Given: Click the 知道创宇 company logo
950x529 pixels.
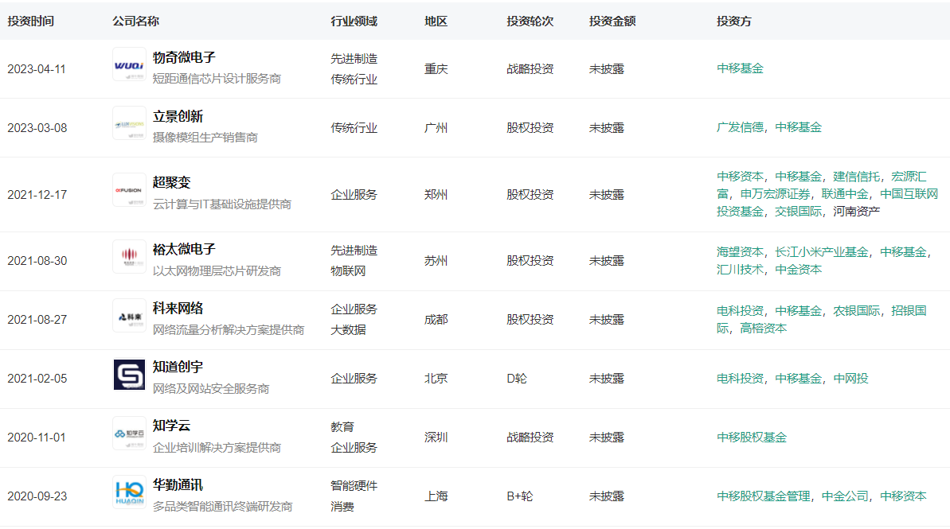Looking at the screenshot, I should [129, 374].
